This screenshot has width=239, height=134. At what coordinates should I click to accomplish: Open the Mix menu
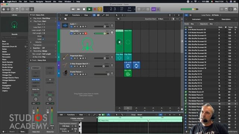point(55,1)
